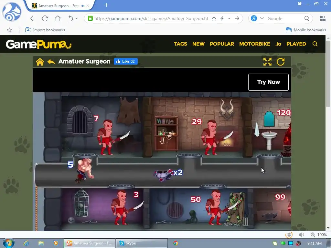Click the blue search engine g icon
Viewport: 331px width, 248px height.
pyautogui.click(x=254, y=18)
